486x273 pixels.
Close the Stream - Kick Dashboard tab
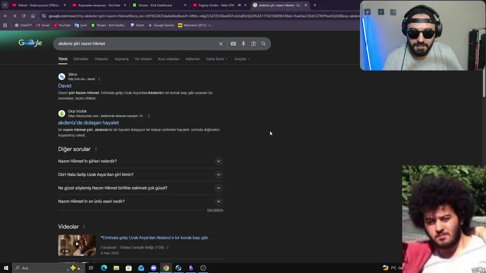coord(185,5)
